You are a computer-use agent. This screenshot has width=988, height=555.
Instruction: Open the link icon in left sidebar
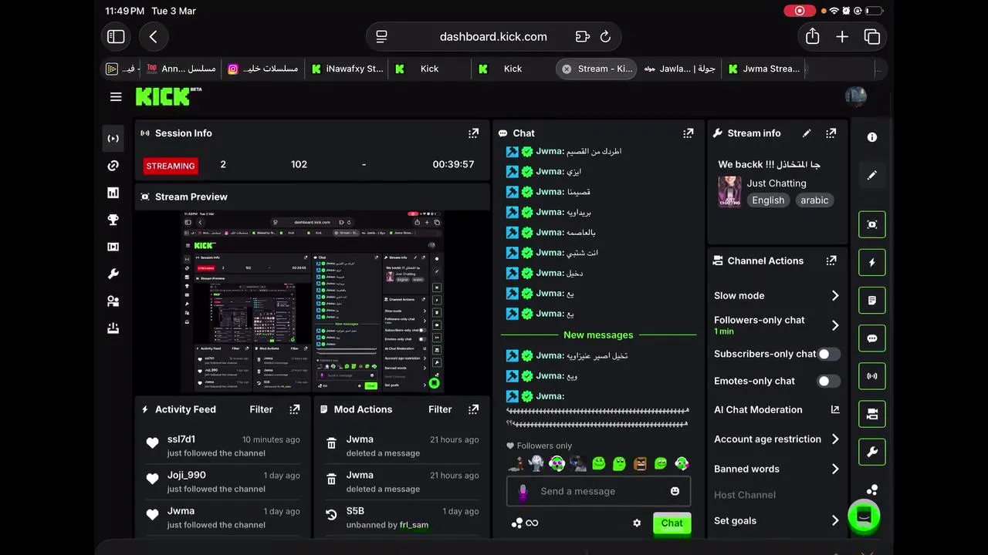[x=113, y=166]
